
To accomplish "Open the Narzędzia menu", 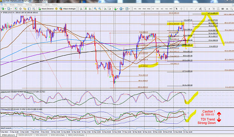I will click(x=39, y=5).
